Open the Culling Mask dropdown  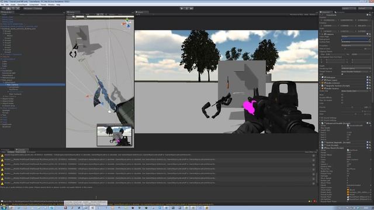point(356,42)
